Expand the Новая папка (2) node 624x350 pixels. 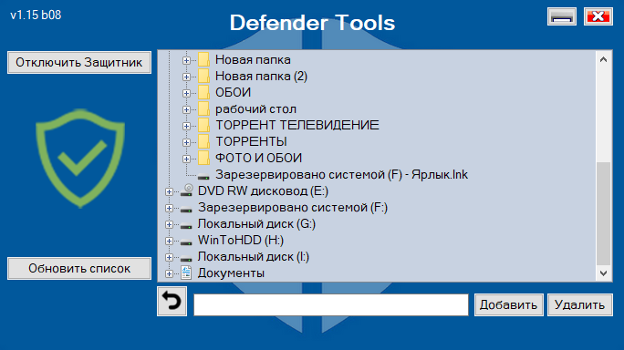click(x=186, y=77)
